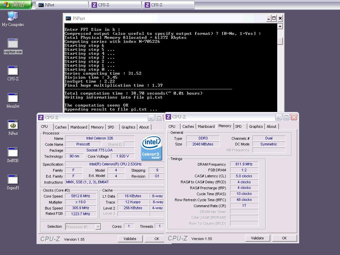Click the DC Mode Symmetric field
The image size is (340, 255).
[269, 144]
